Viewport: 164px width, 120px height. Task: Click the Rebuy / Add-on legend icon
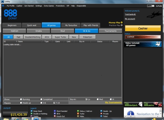[78, 111]
